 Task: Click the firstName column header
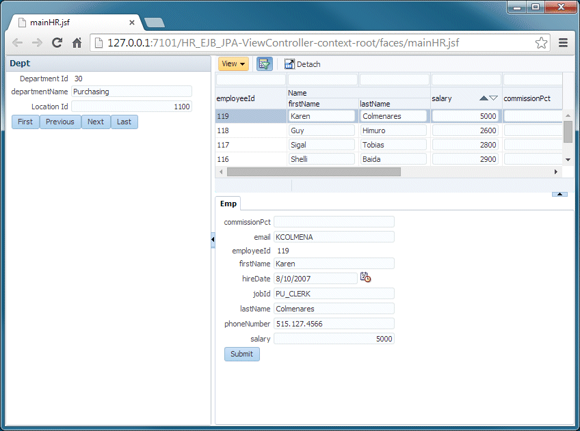click(x=323, y=104)
